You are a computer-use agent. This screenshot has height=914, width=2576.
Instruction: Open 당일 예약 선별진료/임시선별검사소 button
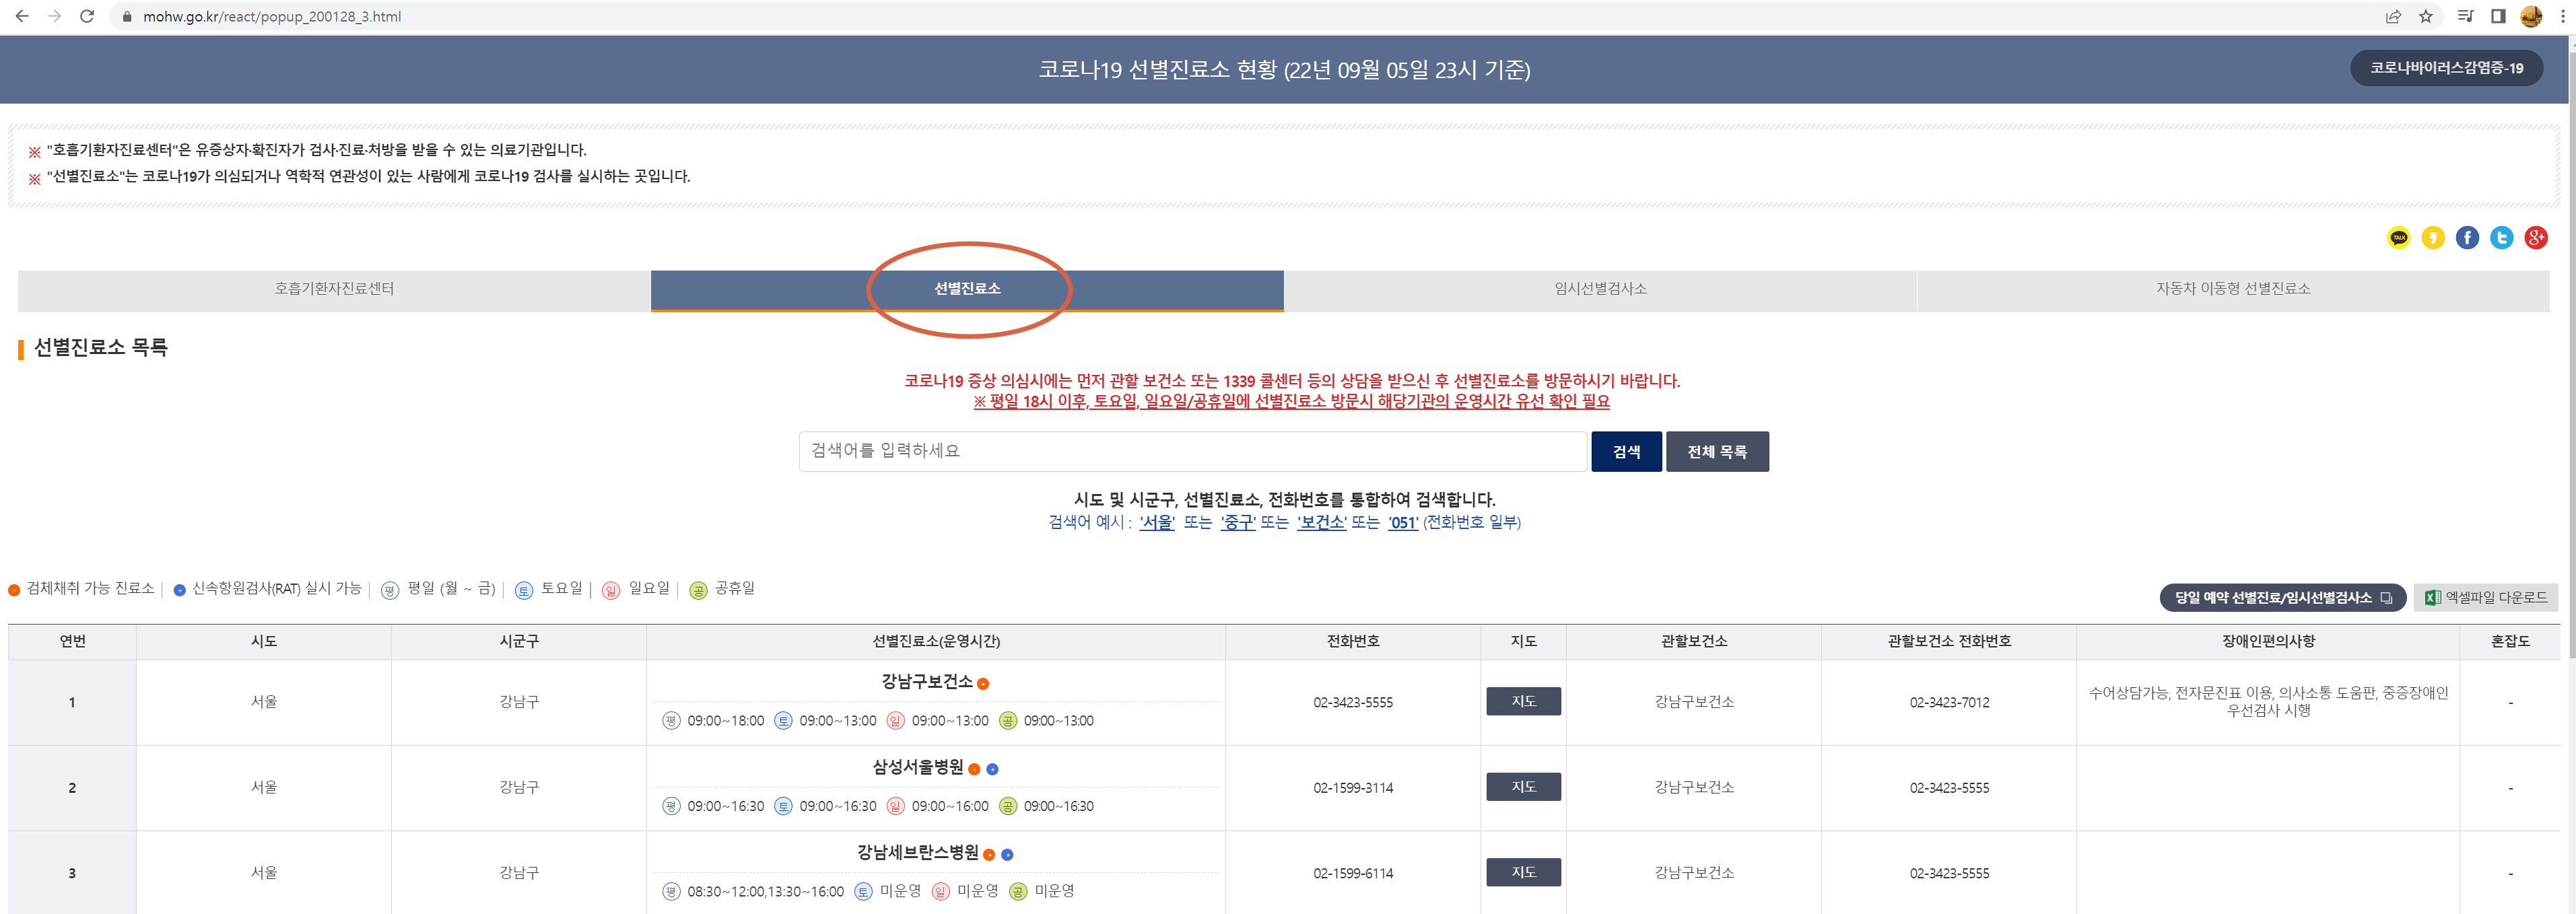click(2282, 598)
